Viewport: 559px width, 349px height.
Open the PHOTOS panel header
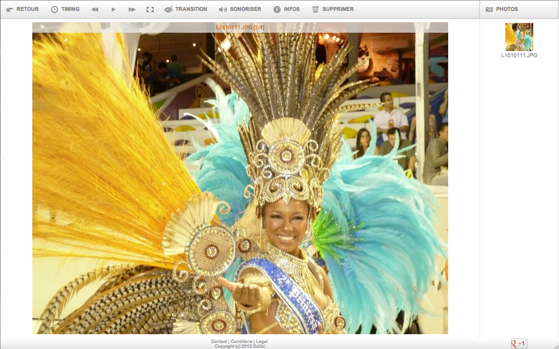tap(502, 9)
